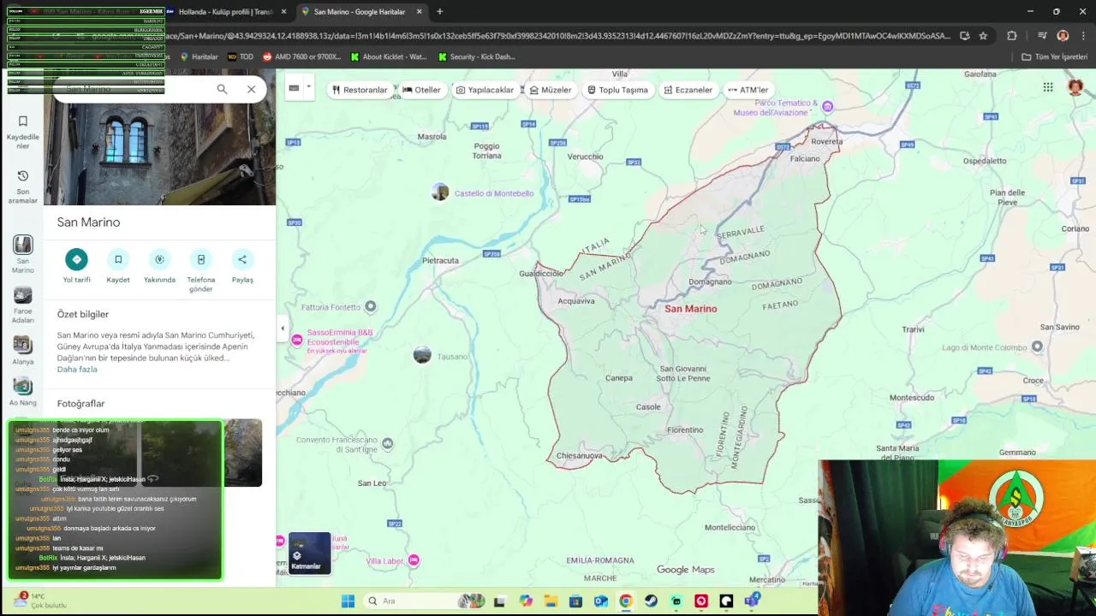
Task: Open Son aramalar (Recents) in the sidebar
Action: pos(22,186)
